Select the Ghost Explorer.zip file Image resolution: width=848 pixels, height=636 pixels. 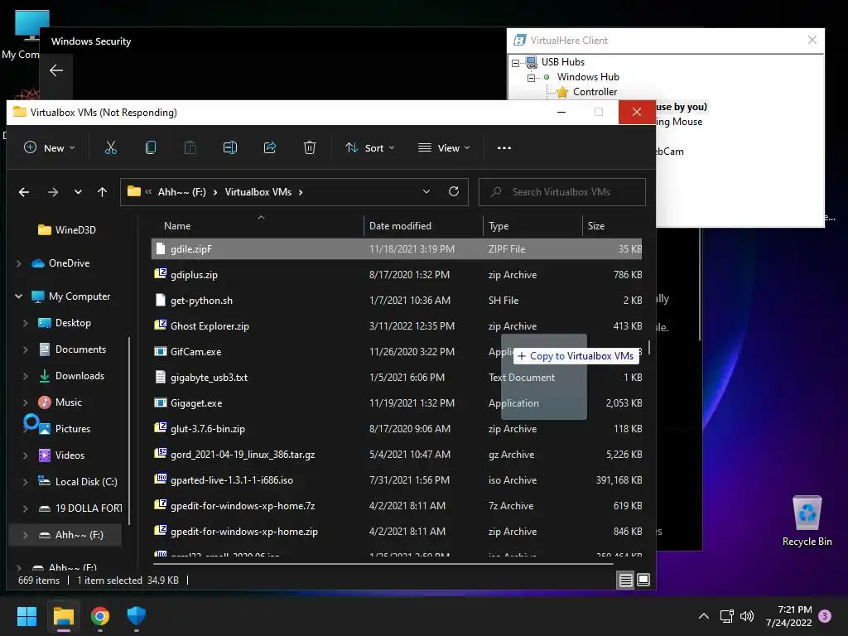[397, 326]
